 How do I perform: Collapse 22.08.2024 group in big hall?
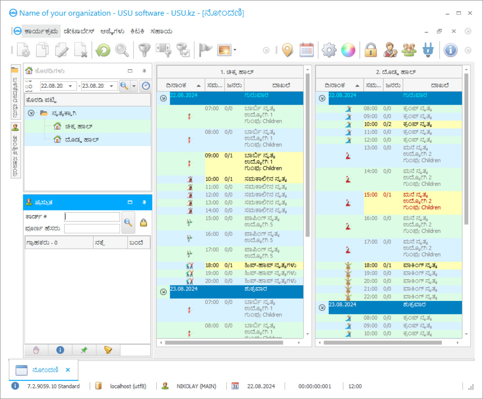pyautogui.click(x=322, y=98)
